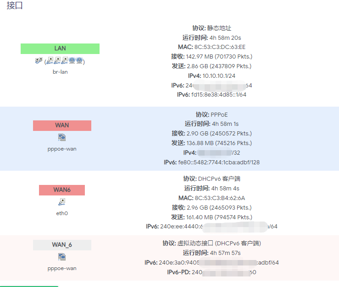
Task: Click the first wireless antenna icon in LAN
Action: coord(72,60)
